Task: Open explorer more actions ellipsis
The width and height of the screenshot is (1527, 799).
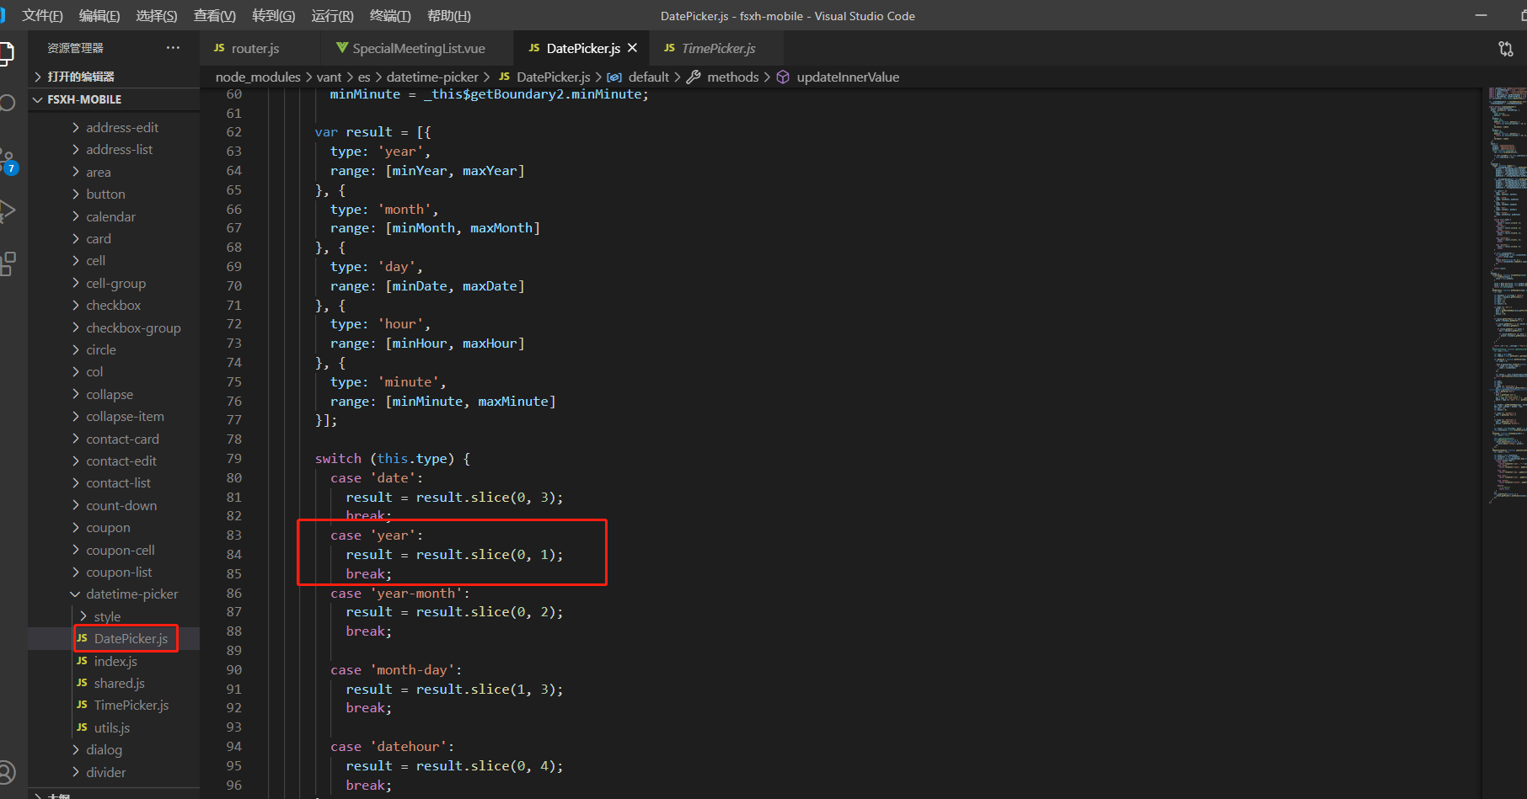Action: (x=173, y=48)
